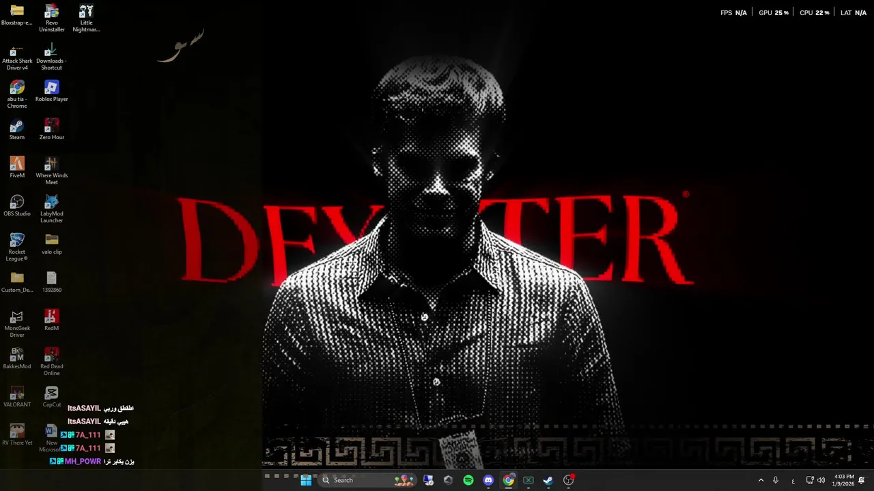Select the New Microsoft Word document
This screenshot has width=874, height=491.
[x=52, y=438]
